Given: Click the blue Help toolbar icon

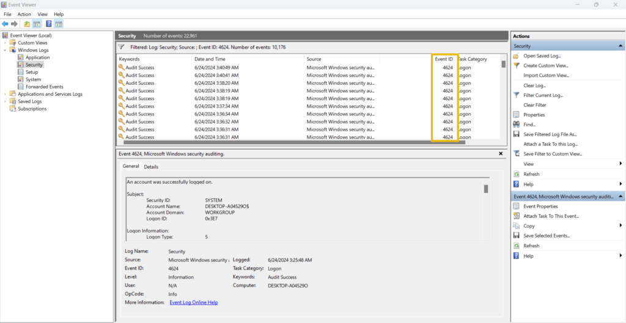Looking at the screenshot, I should tap(49, 24).
